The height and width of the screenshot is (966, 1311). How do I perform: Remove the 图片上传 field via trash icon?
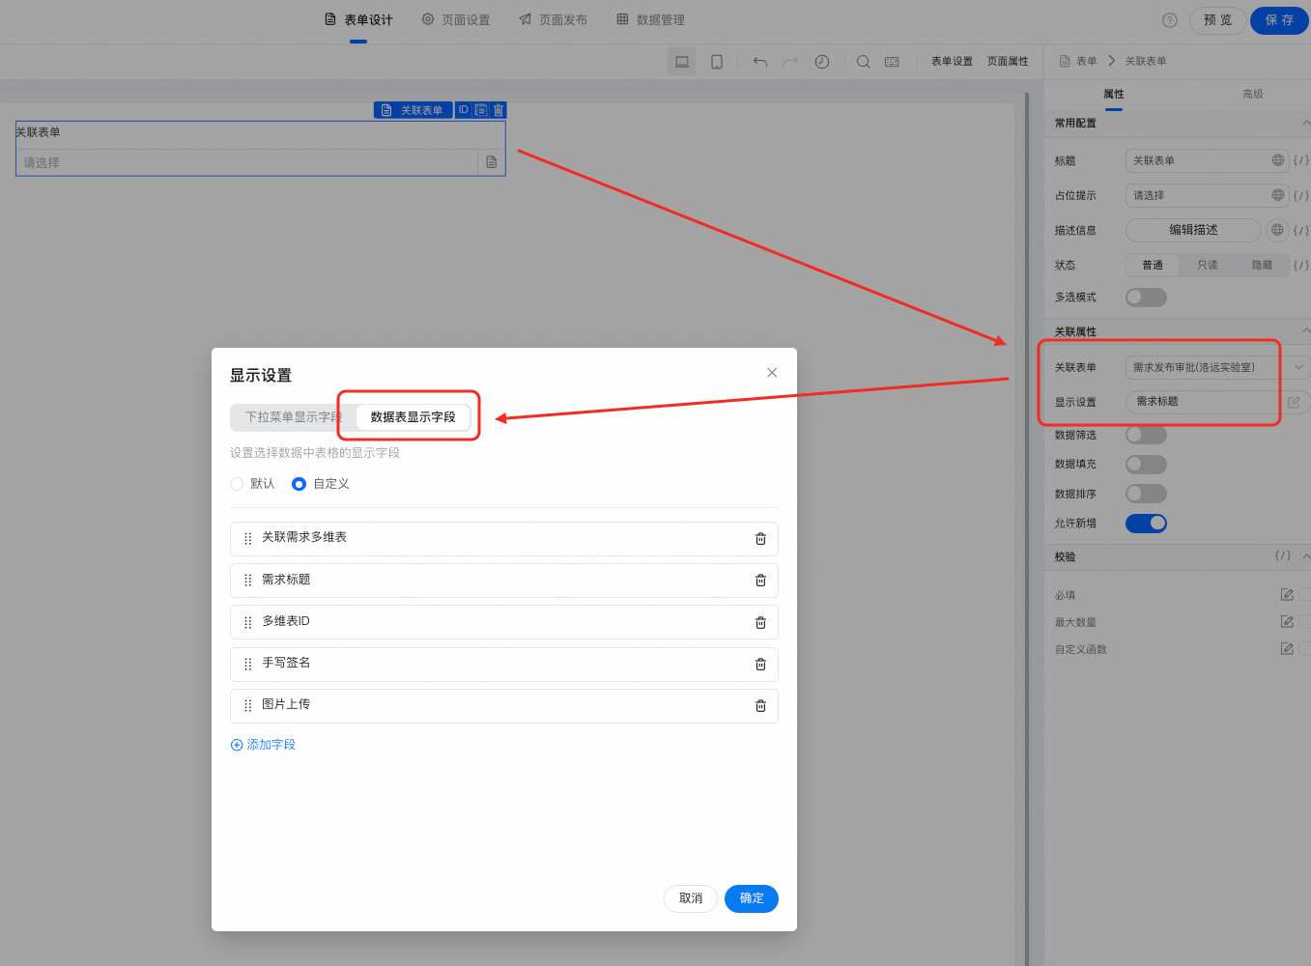pyautogui.click(x=760, y=706)
